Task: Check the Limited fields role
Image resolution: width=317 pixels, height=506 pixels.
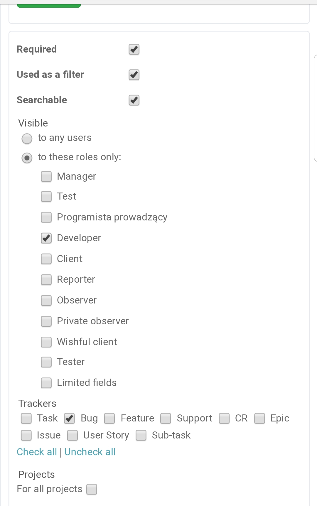Action: tap(46, 383)
